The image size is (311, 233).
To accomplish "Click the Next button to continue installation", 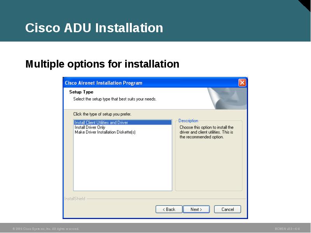I will (x=197, y=209).
